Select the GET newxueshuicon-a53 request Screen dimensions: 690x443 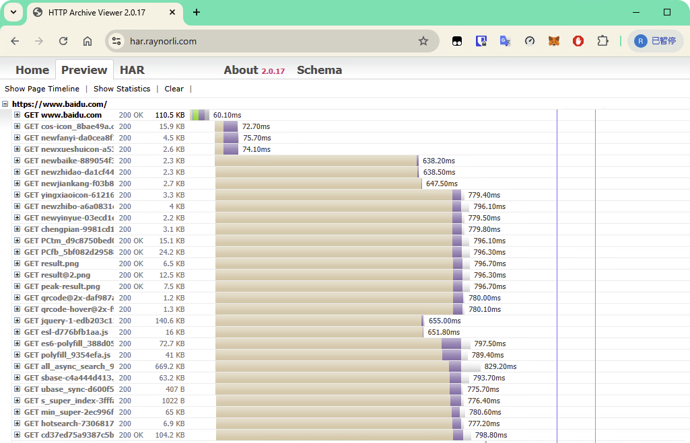point(69,149)
